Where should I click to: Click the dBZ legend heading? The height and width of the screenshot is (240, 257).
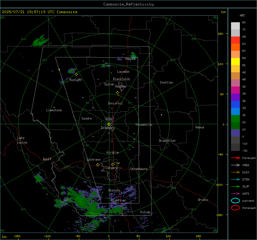242,15
